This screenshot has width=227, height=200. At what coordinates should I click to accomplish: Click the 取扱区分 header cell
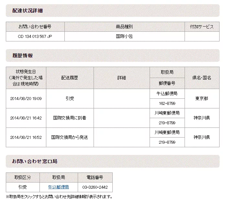[x=23, y=177]
